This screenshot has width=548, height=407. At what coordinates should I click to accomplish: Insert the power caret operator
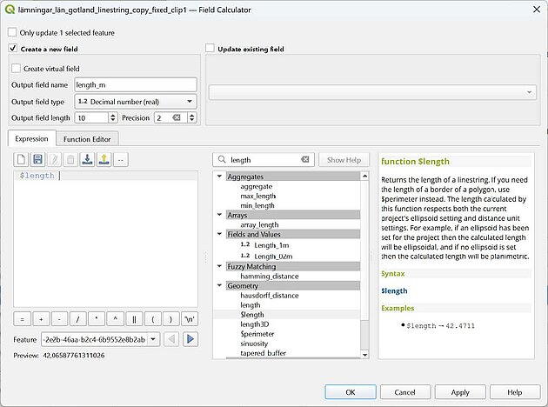115,319
